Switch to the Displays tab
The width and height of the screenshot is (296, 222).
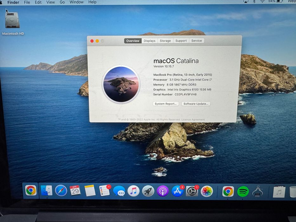click(x=149, y=41)
